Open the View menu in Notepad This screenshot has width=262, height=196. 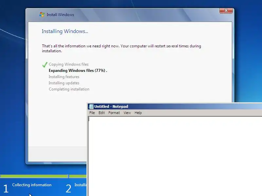127,113
